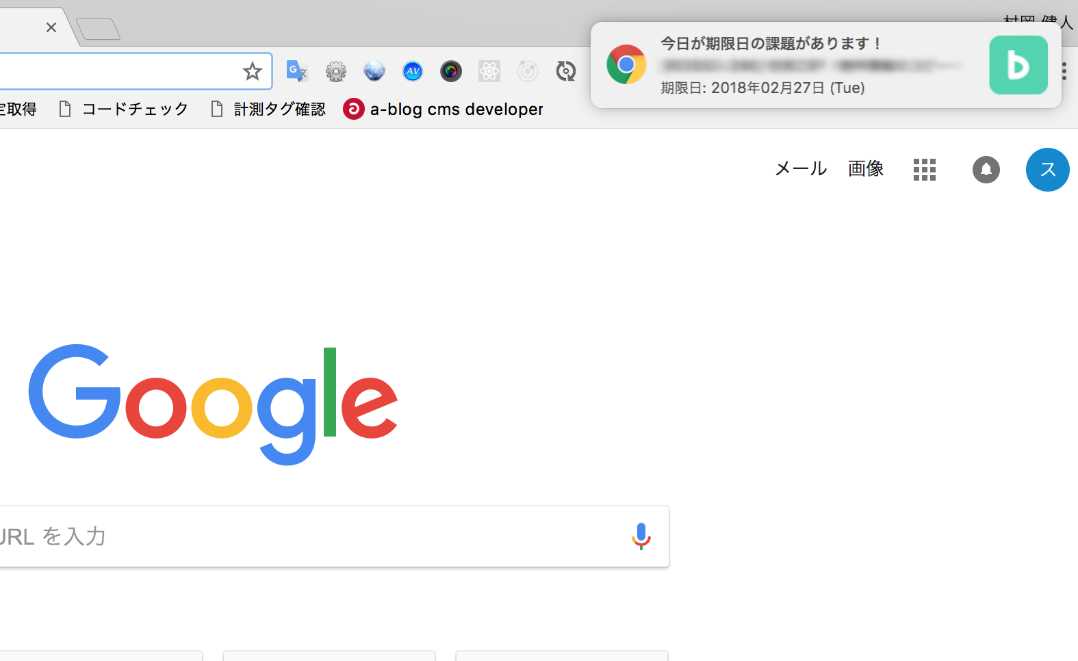The width and height of the screenshot is (1078, 661).
Task: Close the current browser tab
Action: pos(51,27)
